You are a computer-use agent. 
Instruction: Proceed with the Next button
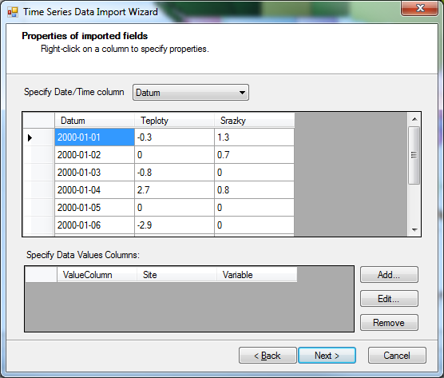tap(327, 356)
